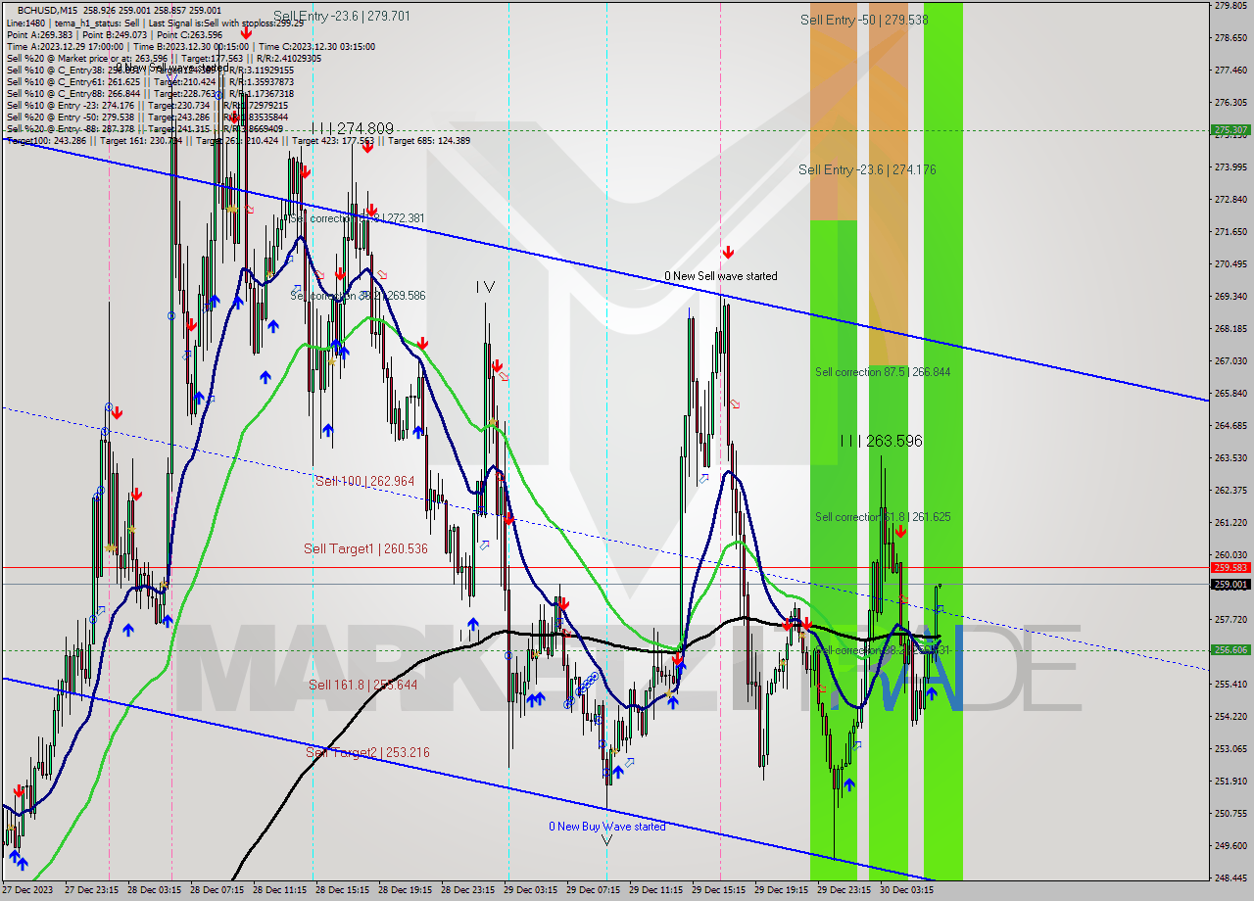Select the mid-chart '0 New Sell wave started' label
This screenshot has width=1254, height=901.
(x=721, y=276)
